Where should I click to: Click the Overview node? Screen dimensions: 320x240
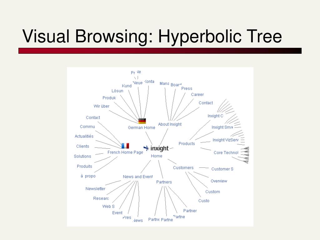coord(219,181)
